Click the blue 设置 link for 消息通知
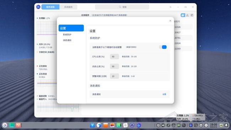The image size is (231, 130). tap(164, 94)
